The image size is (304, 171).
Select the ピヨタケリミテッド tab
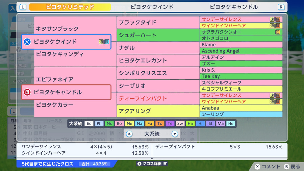(70, 7)
